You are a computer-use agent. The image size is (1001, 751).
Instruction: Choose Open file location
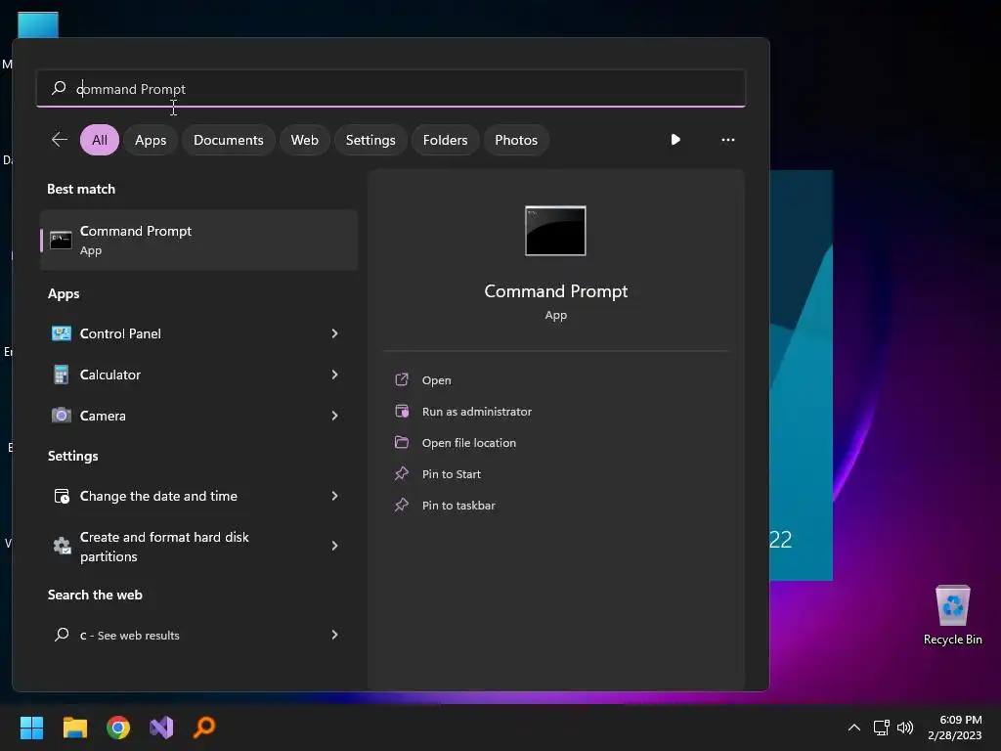pyautogui.click(x=469, y=443)
